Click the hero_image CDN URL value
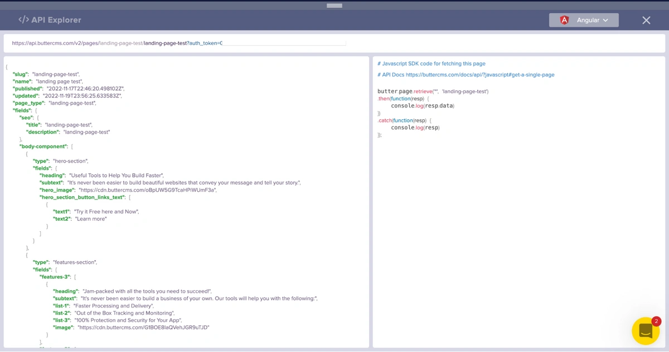This screenshot has width=669, height=352. point(148,190)
